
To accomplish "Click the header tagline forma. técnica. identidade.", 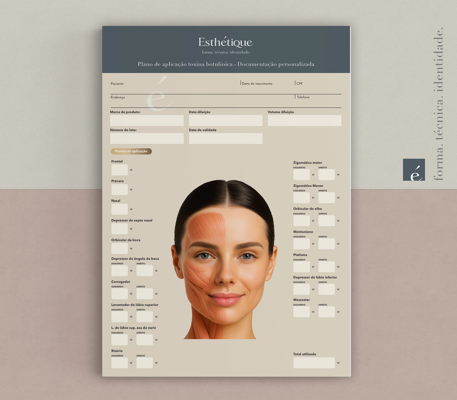I will pyautogui.click(x=226, y=52).
